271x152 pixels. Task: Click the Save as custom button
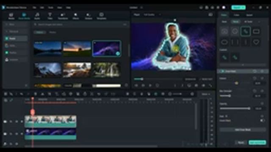[x=257, y=143]
